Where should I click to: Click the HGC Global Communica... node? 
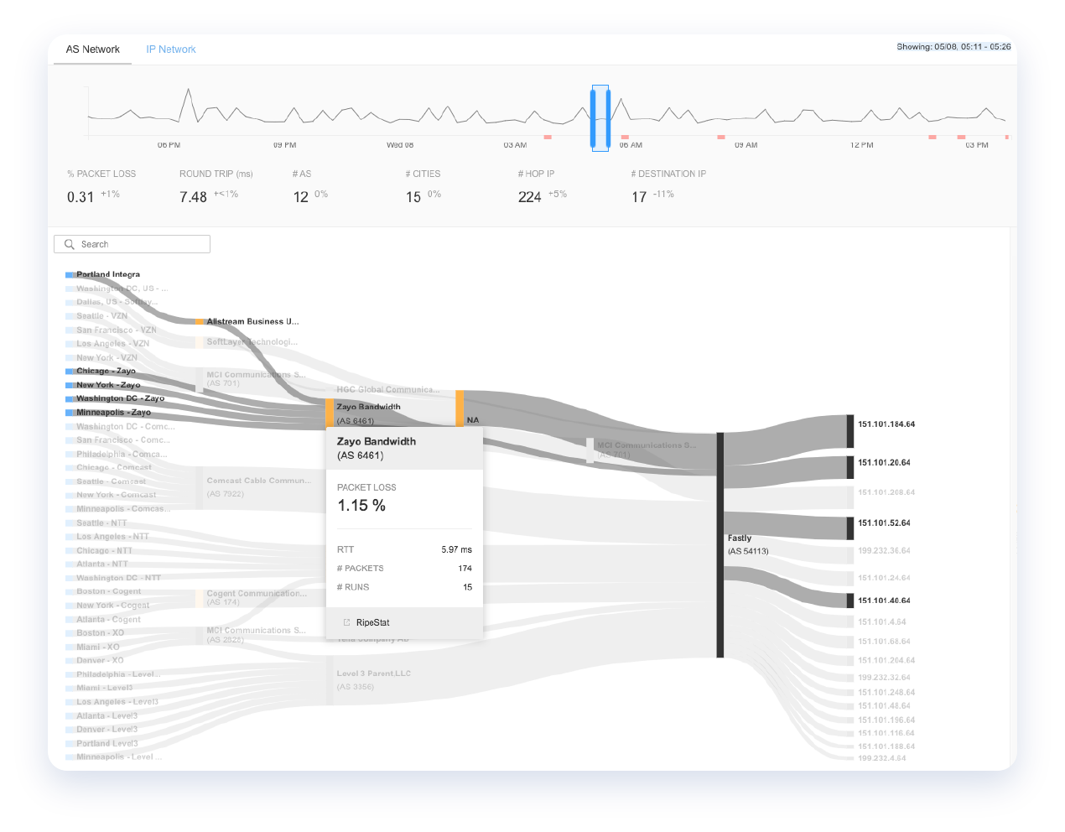coord(387,390)
